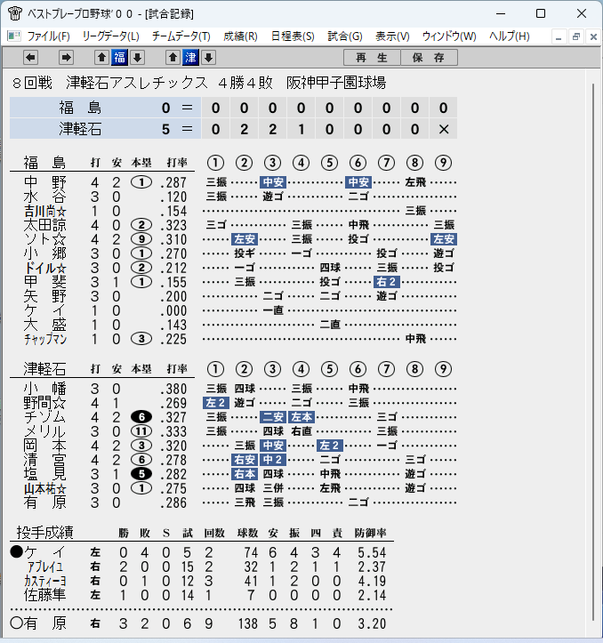Click the 再生 replay button
Viewport: 603px width, 643px height.
coord(372,58)
